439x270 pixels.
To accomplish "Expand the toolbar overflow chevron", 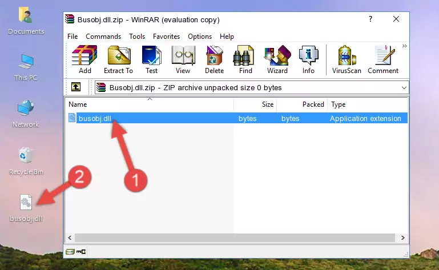I will tap(405, 46).
